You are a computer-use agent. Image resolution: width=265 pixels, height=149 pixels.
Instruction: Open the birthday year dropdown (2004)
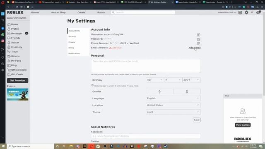click(191, 80)
